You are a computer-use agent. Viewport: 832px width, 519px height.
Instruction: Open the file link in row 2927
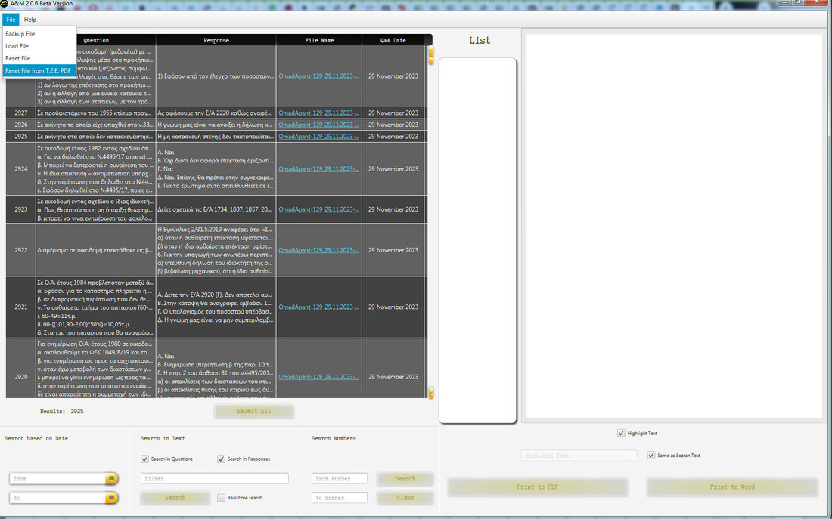point(318,113)
